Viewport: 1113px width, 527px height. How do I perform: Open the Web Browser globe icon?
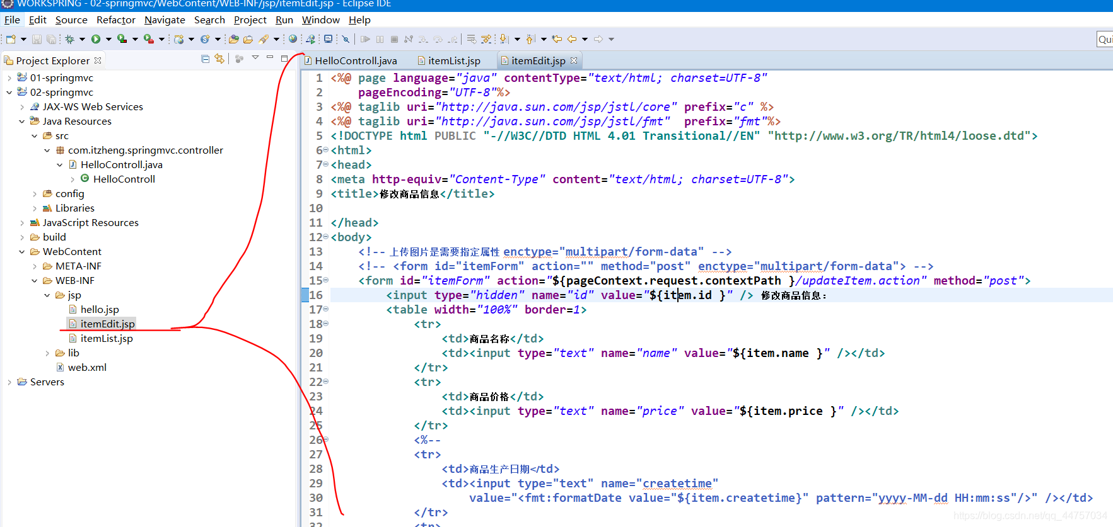pos(293,39)
